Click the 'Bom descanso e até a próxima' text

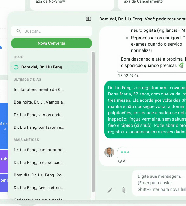coord(153,62)
